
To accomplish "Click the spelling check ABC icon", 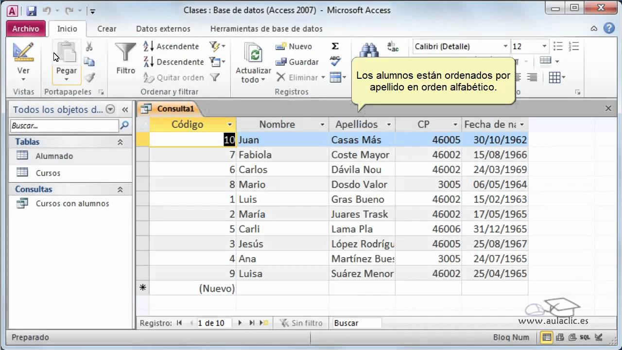I will click(x=335, y=61).
